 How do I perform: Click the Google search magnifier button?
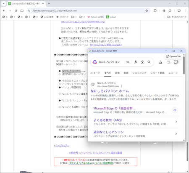pyautogui.click(x=149, y=62)
